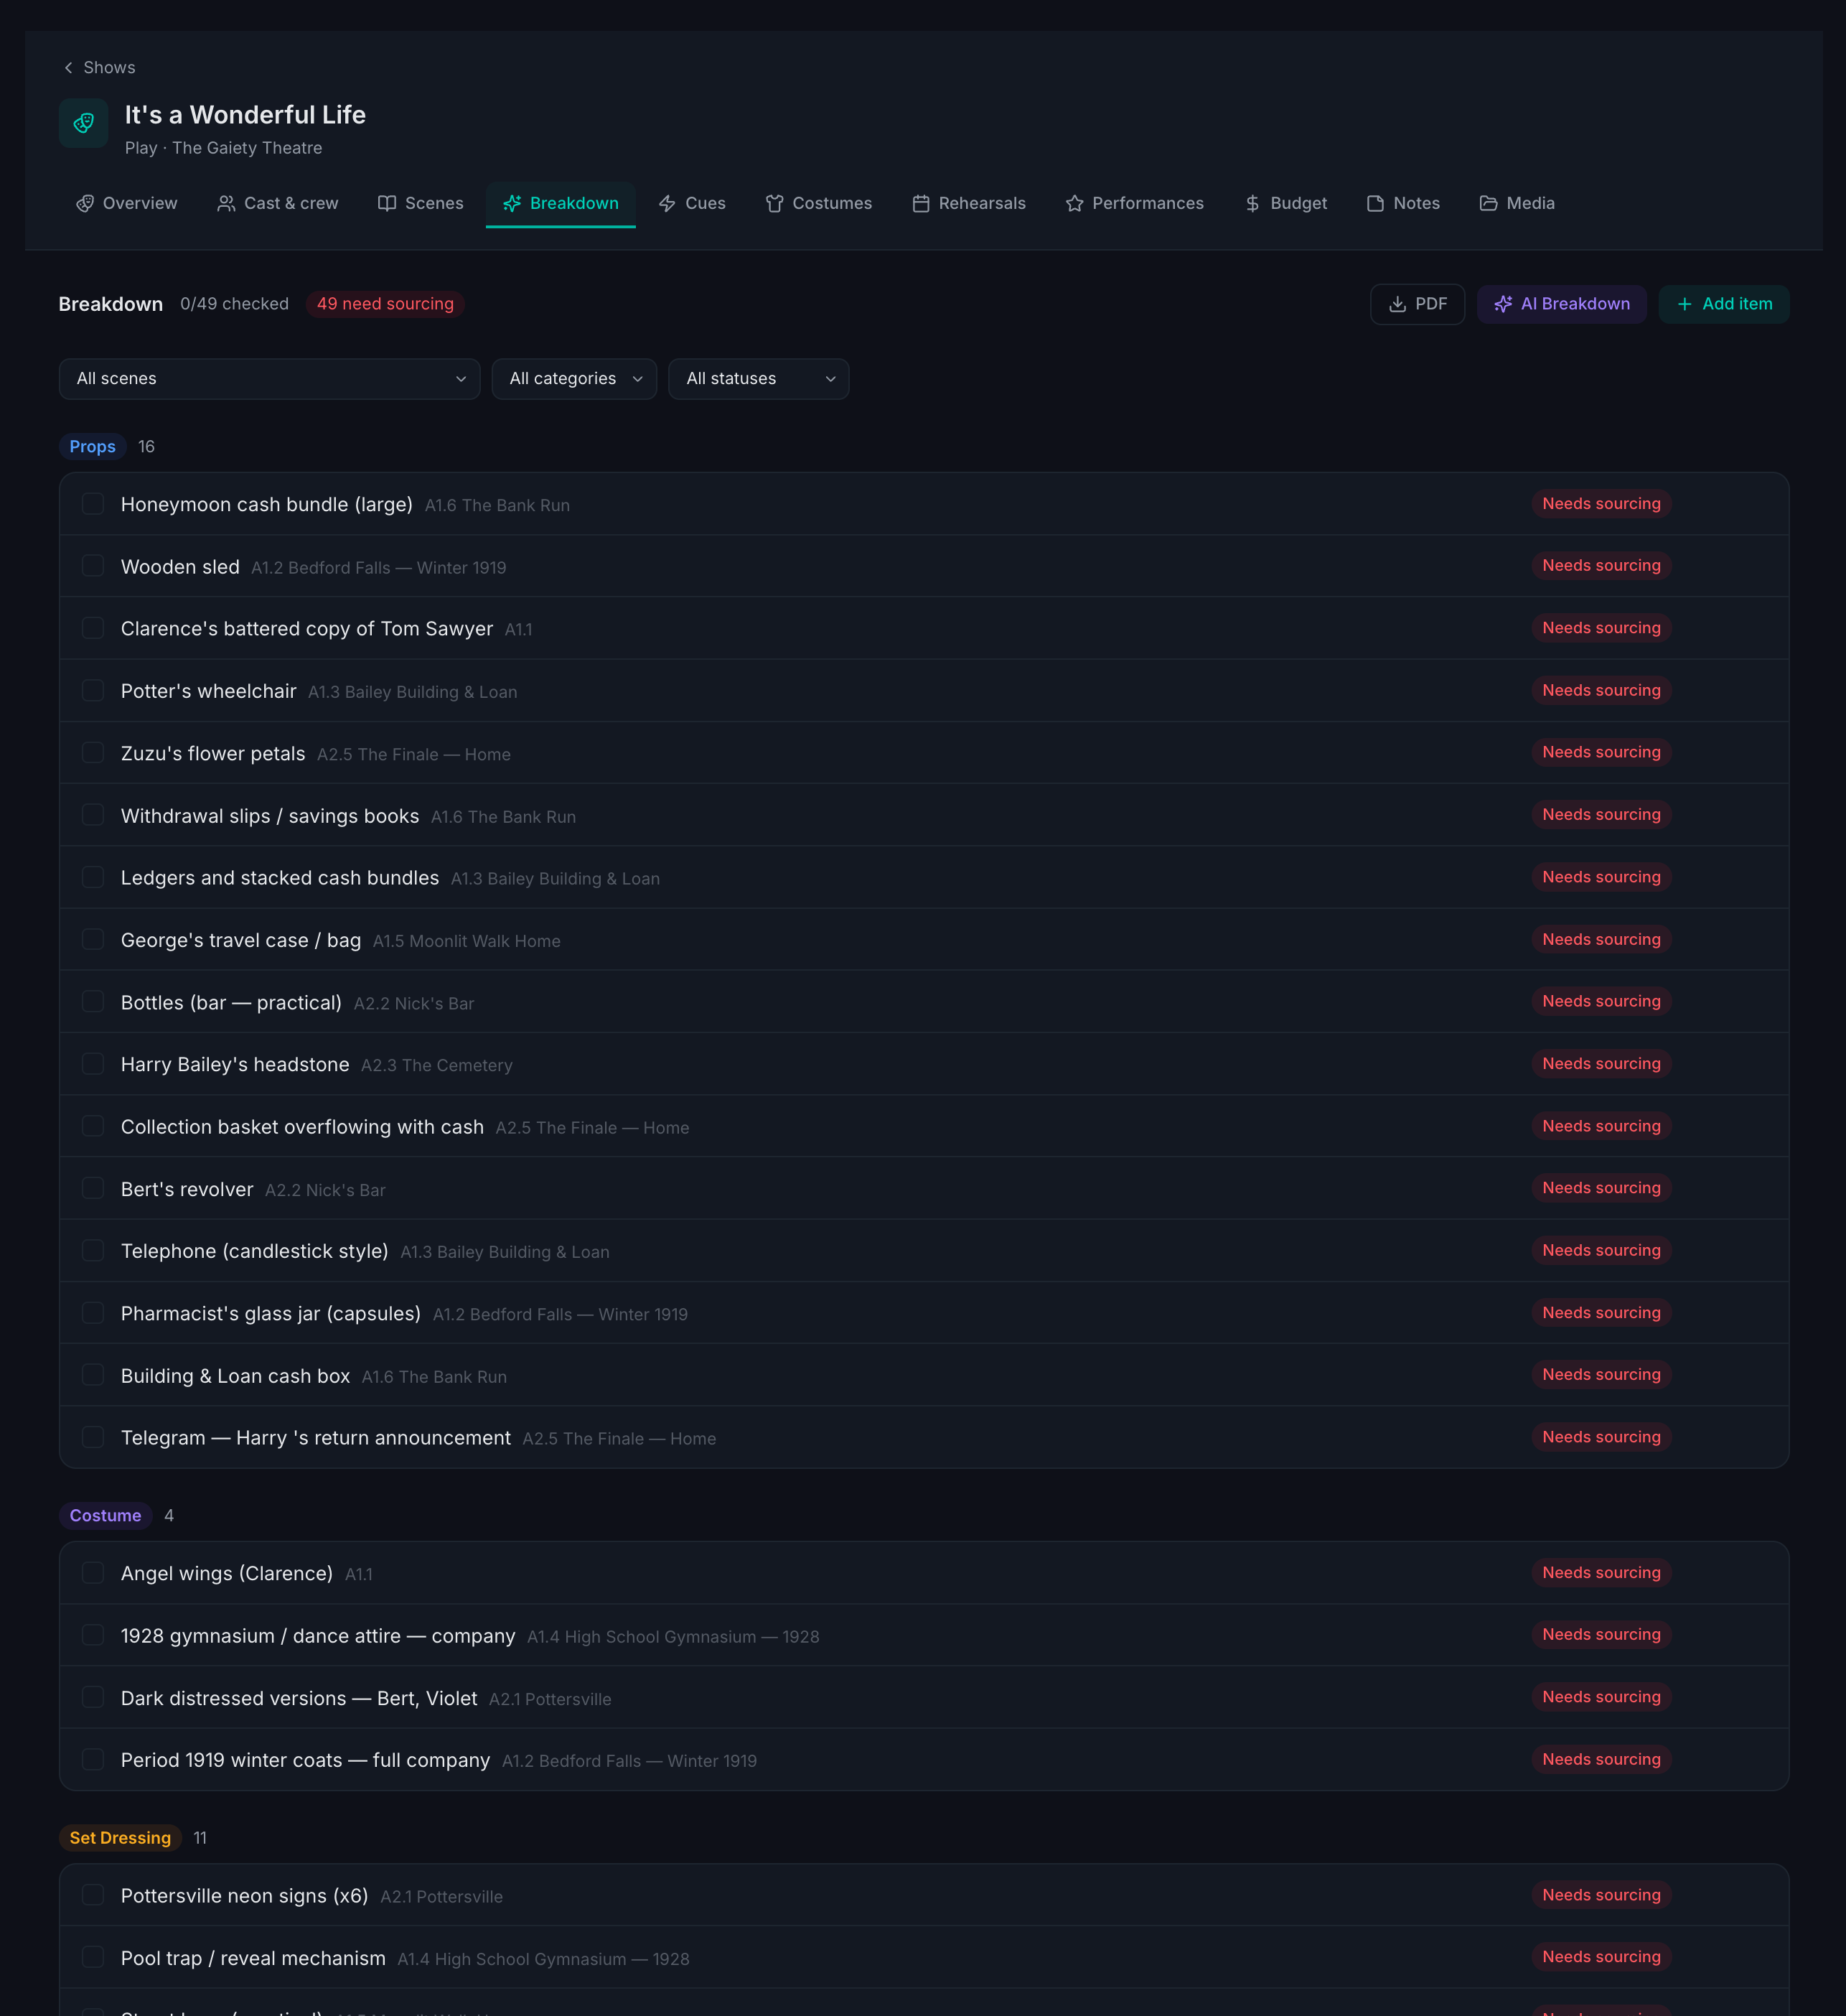Select Ledgers and stacked cash bundles item
Screen dimensions: 1846x2016
point(280,878)
